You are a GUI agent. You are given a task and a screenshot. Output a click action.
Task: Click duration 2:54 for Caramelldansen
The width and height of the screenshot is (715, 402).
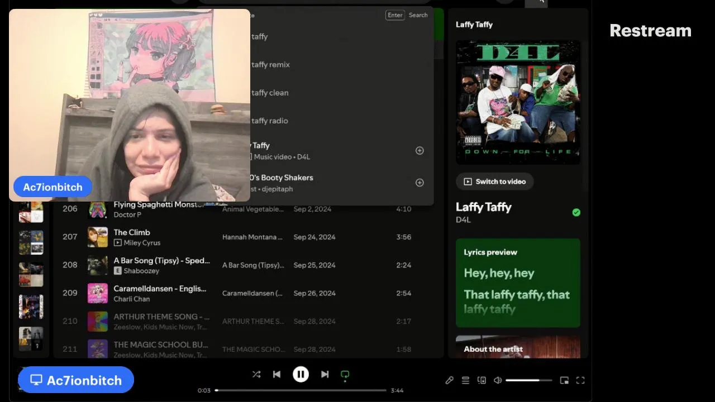click(x=404, y=293)
